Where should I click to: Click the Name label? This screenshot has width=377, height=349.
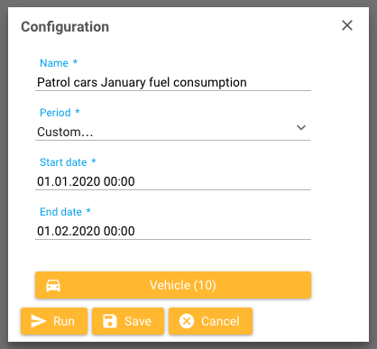(54, 63)
